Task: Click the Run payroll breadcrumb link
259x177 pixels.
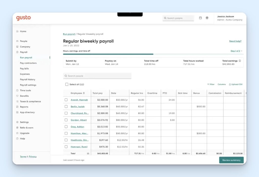Action: 69,34
